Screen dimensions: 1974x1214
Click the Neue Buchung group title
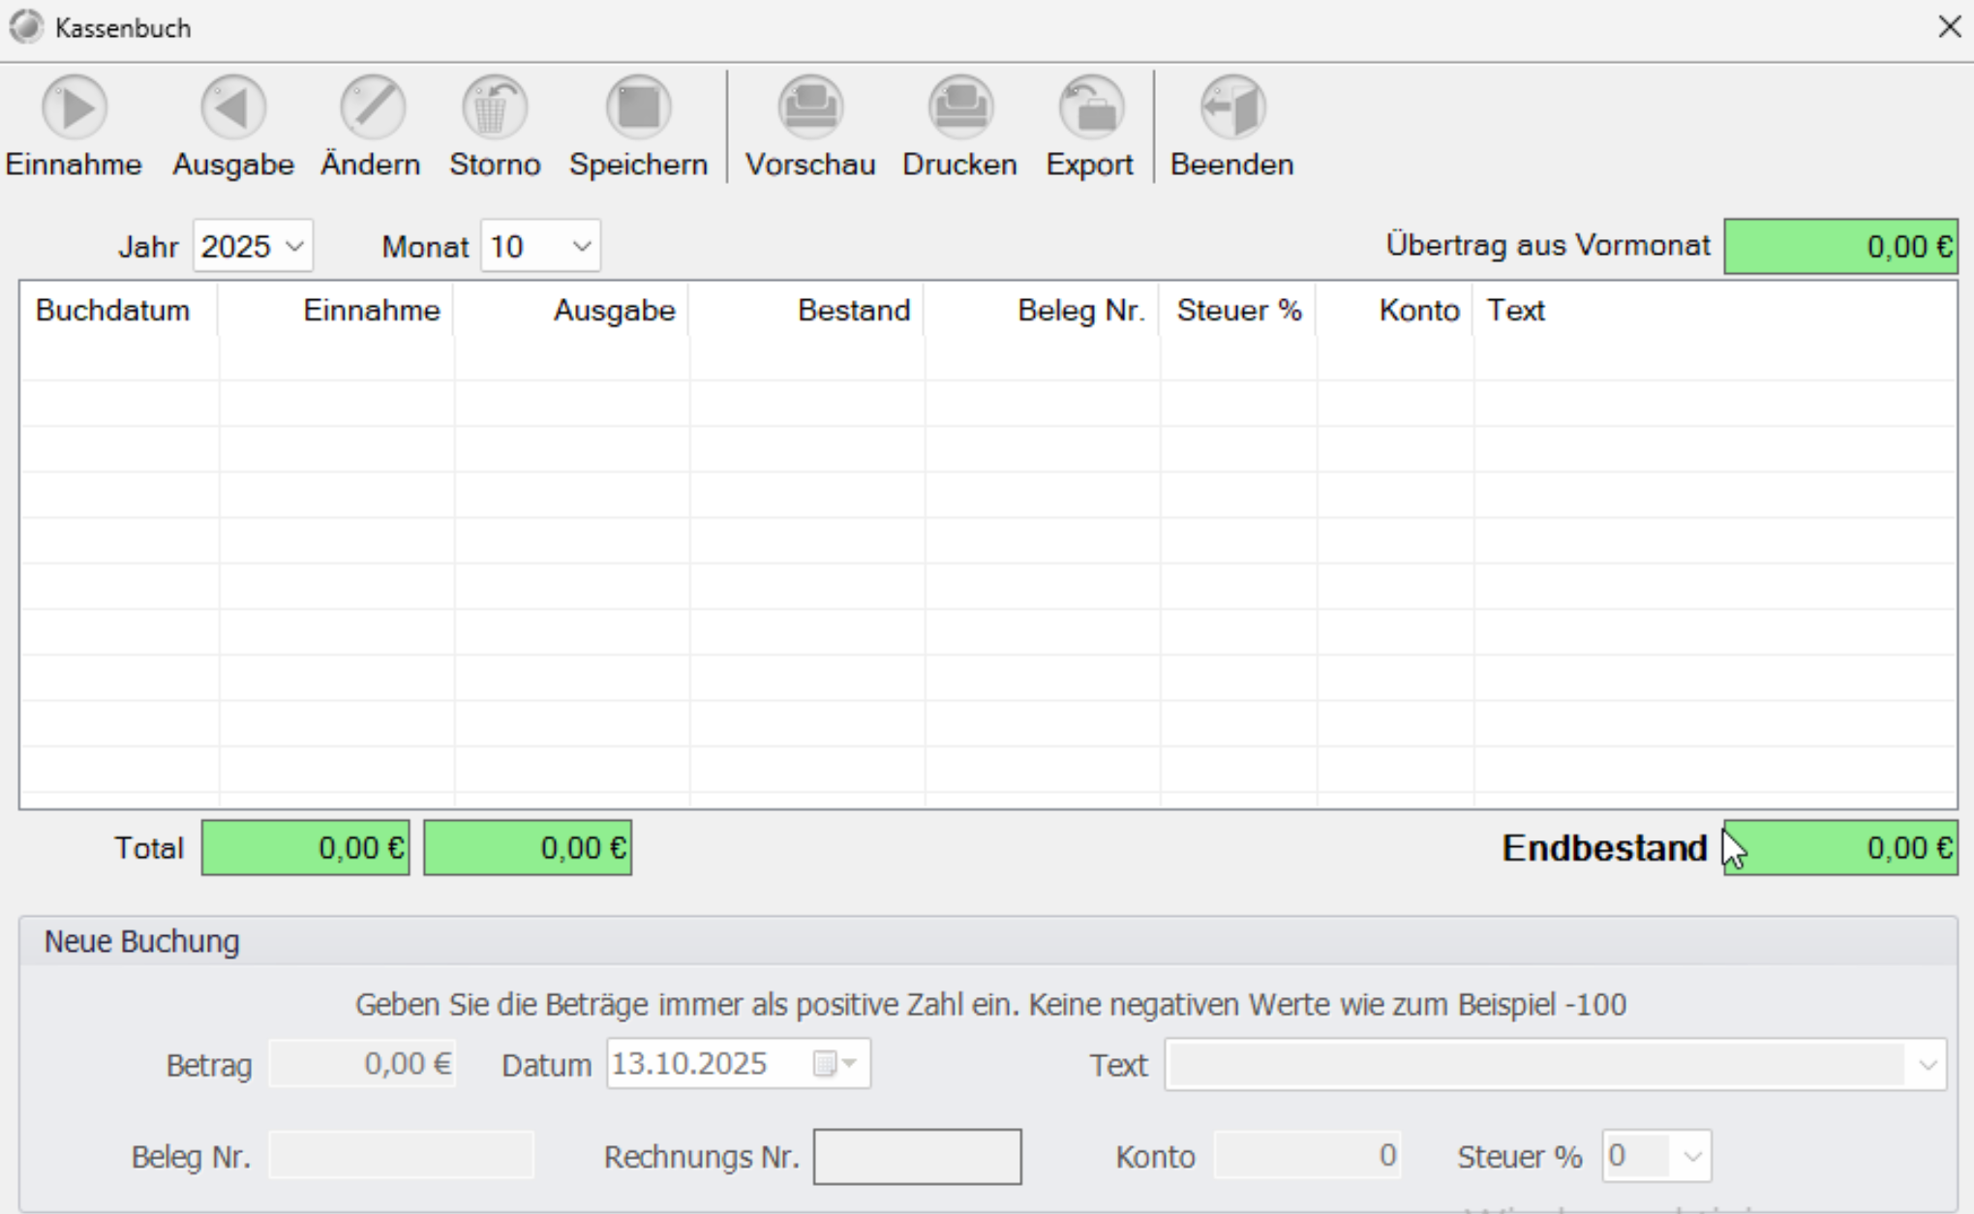[x=141, y=941]
